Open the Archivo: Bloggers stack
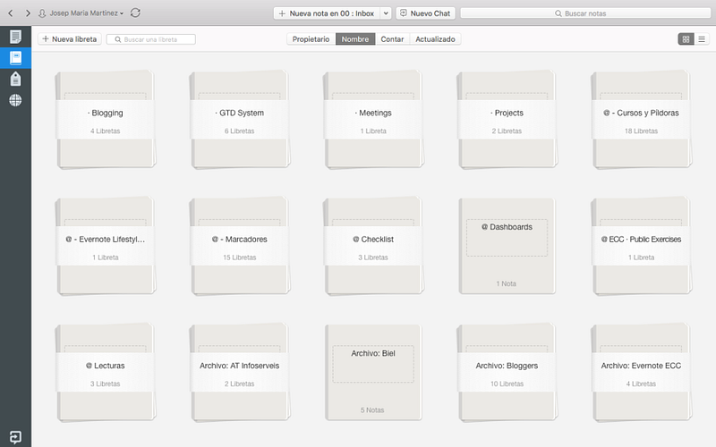This screenshot has height=447, width=716. [507, 372]
